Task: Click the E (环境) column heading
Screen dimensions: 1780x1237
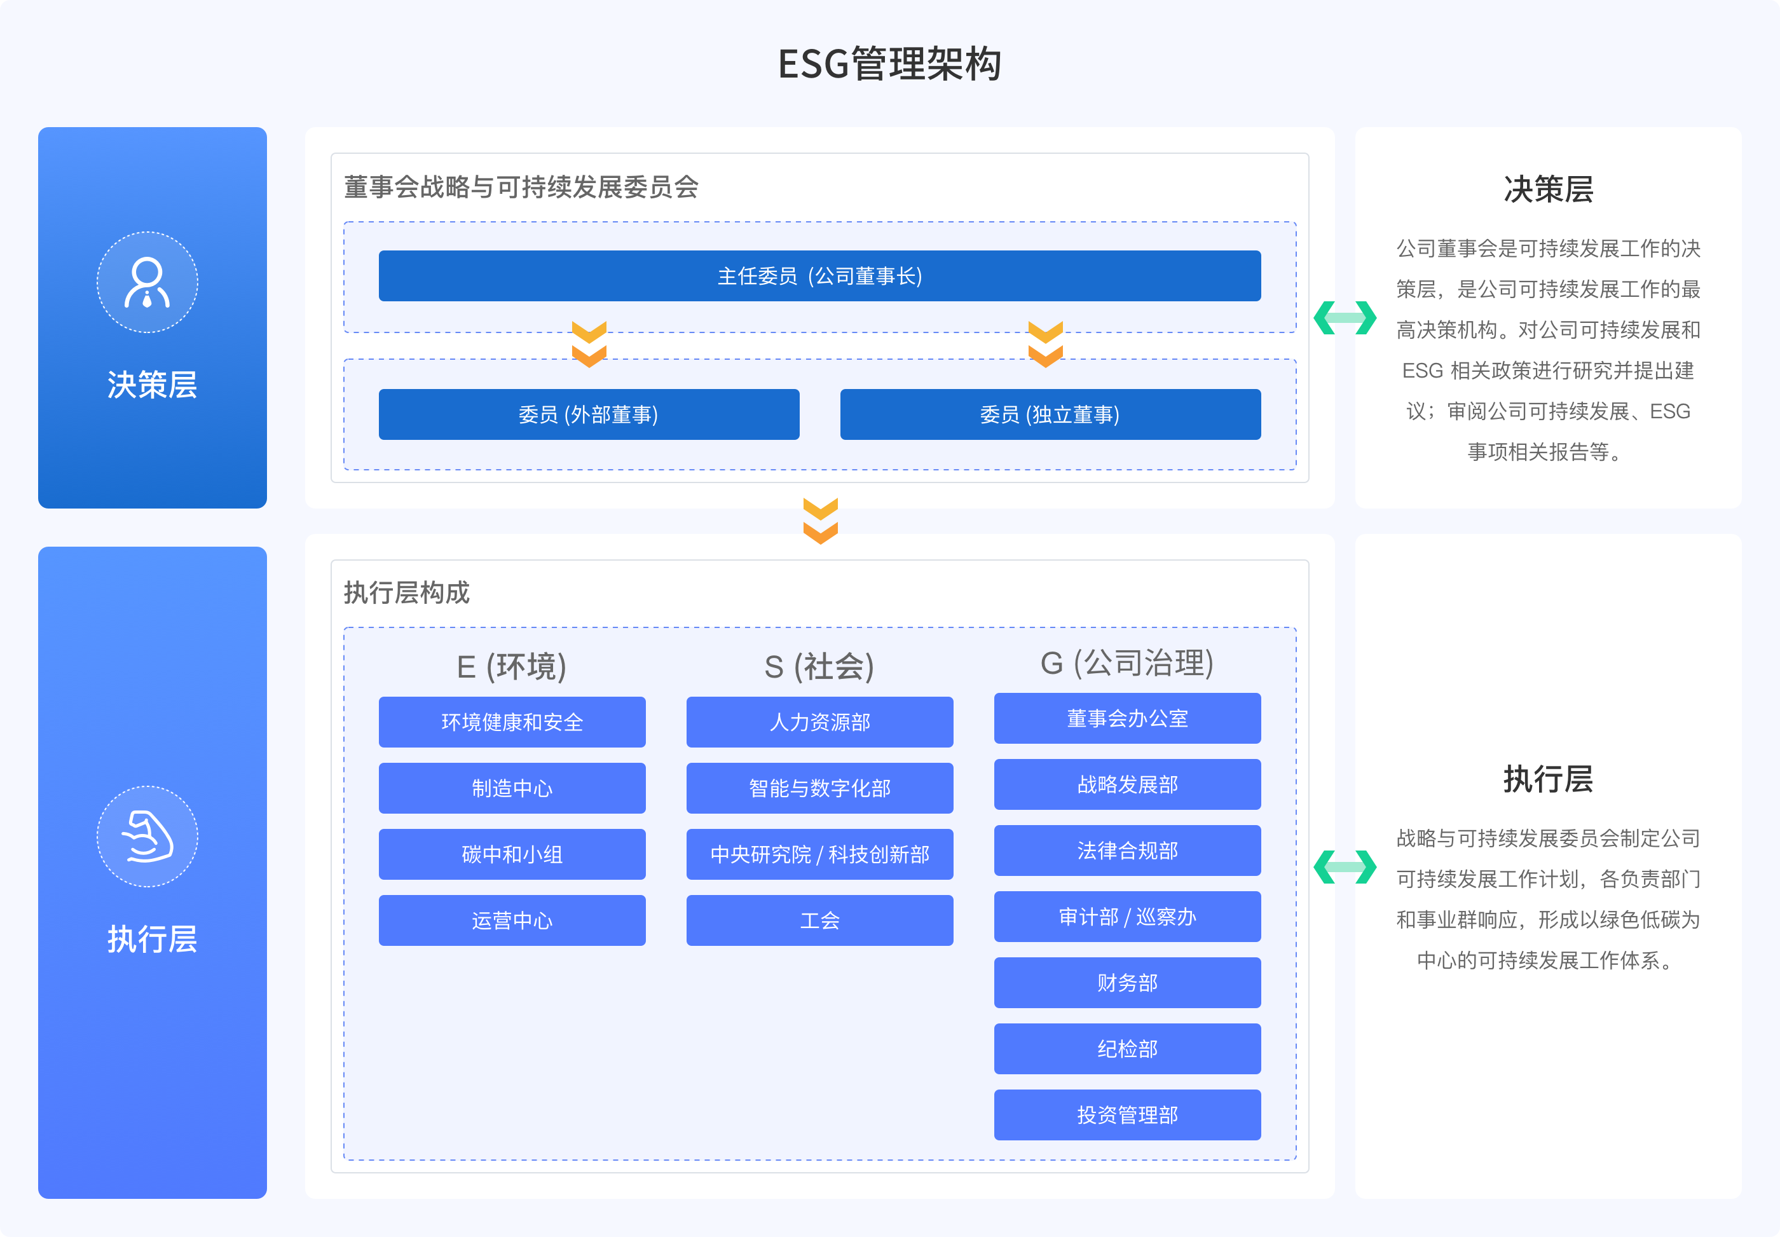Action: coord(512,667)
